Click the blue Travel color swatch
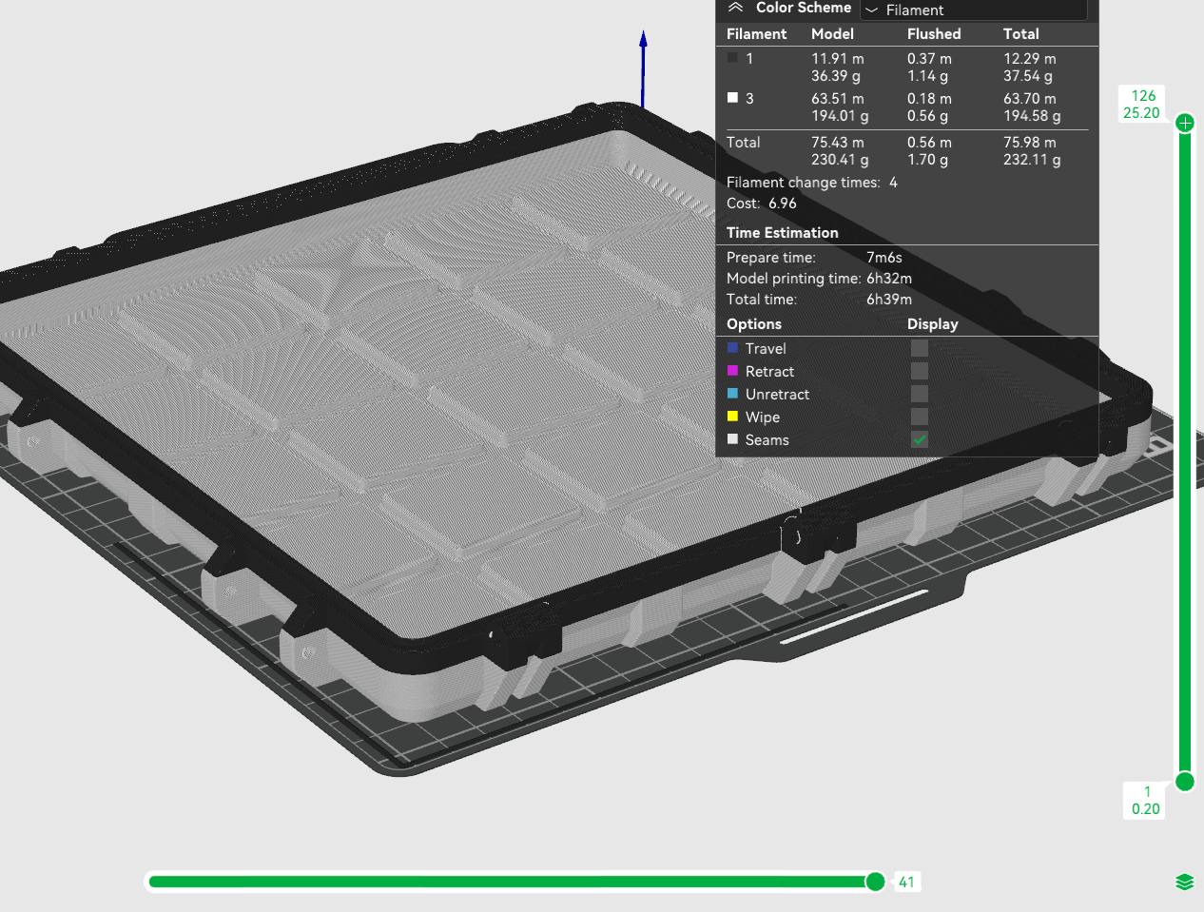 click(732, 347)
